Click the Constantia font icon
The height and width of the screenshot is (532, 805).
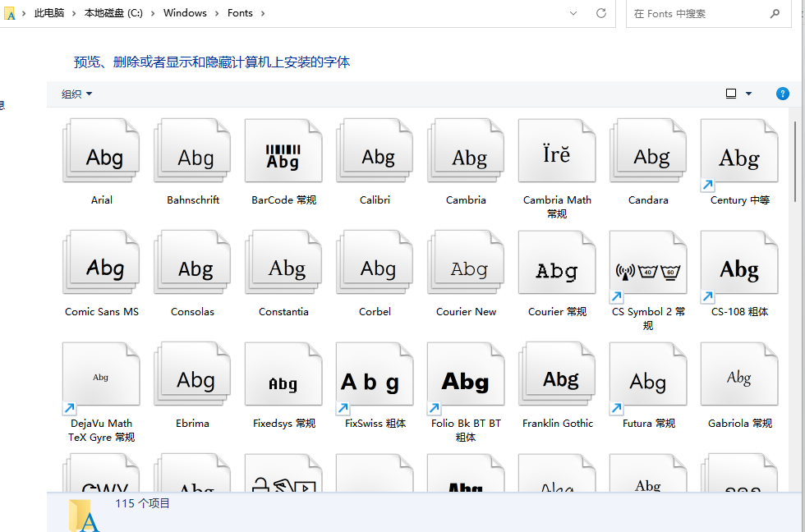click(x=283, y=262)
